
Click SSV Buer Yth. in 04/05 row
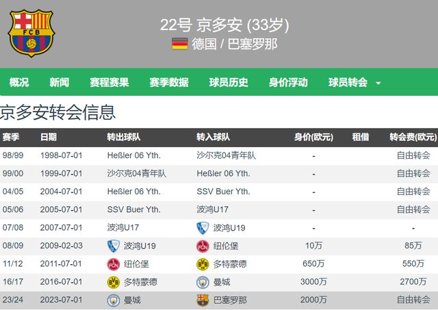click(224, 192)
